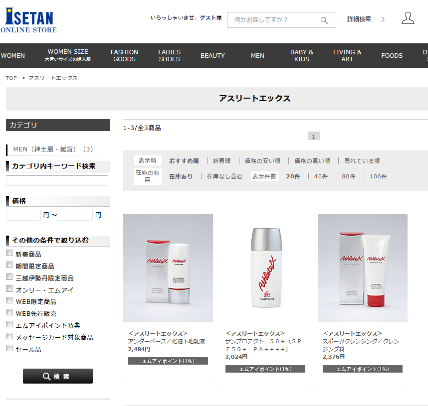
Task: Show 40件 per page
Action: tap(321, 176)
